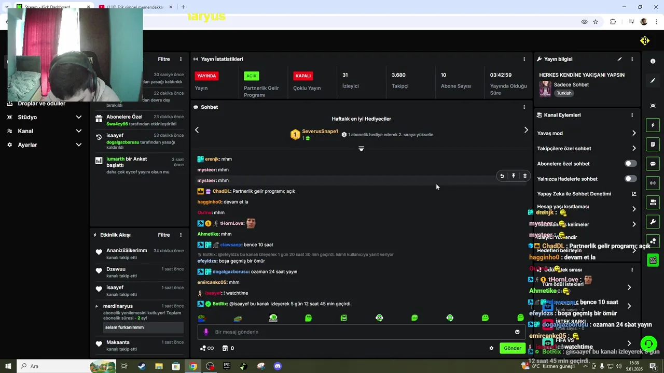Click ChadDL username in chat
Image resolution: width=664 pixels, height=373 pixels.
tap(222, 191)
